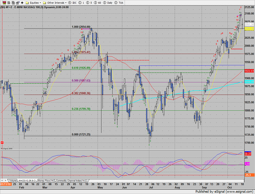The height and width of the screenshot is (194, 255).
Task: Click the Oct month label on time axis
Action: [x=229, y=188]
